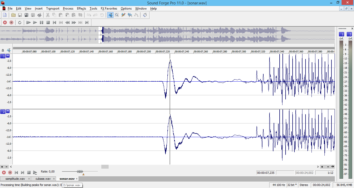Open a file using folder icon
The height and width of the screenshot is (188, 354).
tap(13, 15)
